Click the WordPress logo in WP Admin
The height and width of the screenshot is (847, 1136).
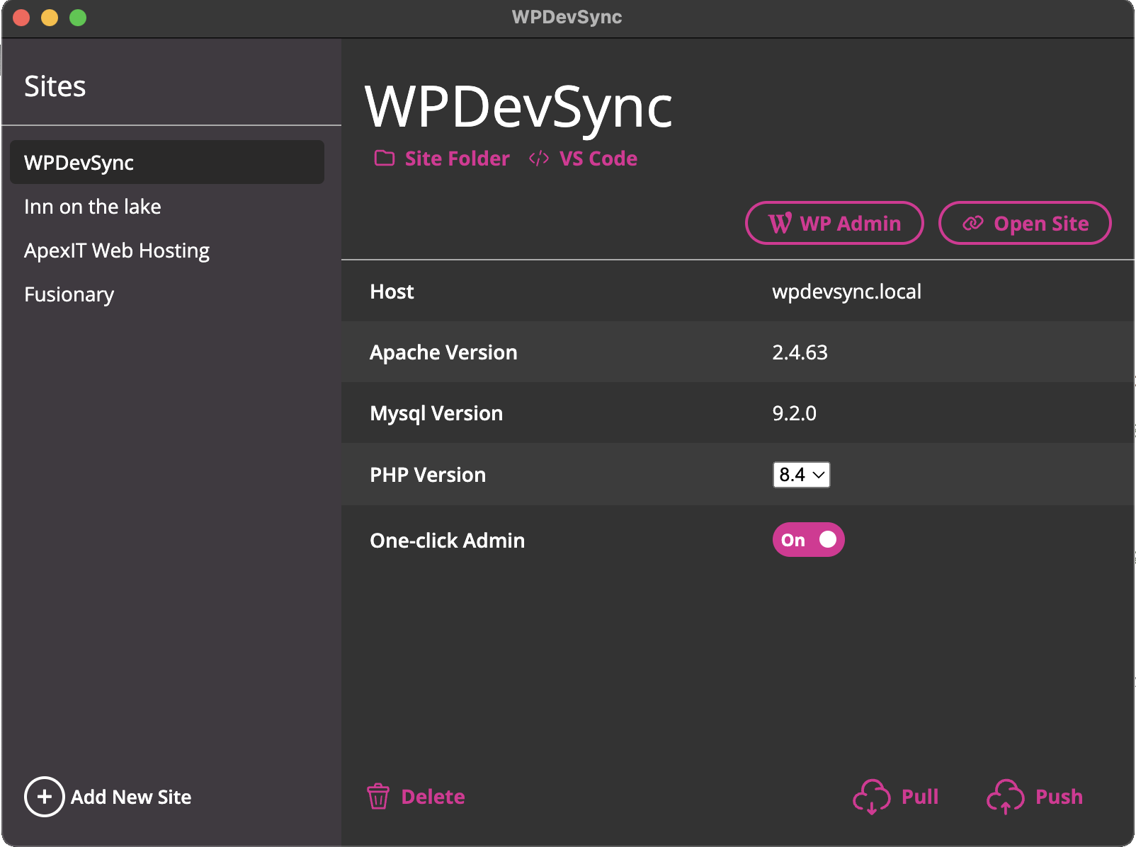tap(780, 224)
